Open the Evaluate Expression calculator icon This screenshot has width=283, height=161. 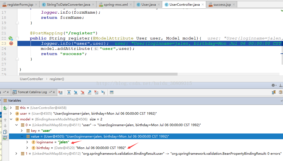(x=112, y=92)
